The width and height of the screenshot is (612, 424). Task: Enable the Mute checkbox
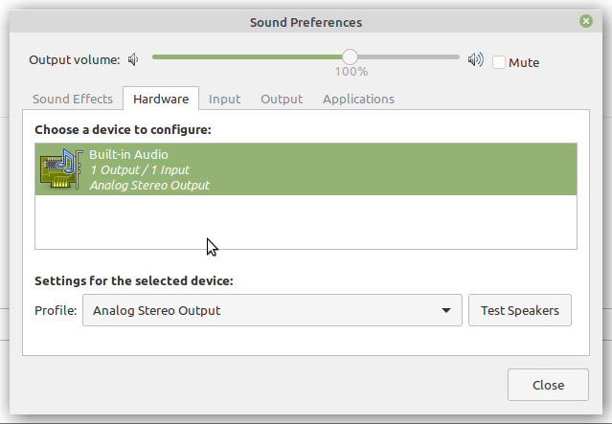498,62
